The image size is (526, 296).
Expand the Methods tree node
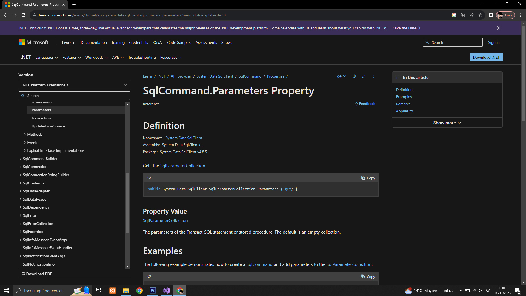(x=25, y=134)
